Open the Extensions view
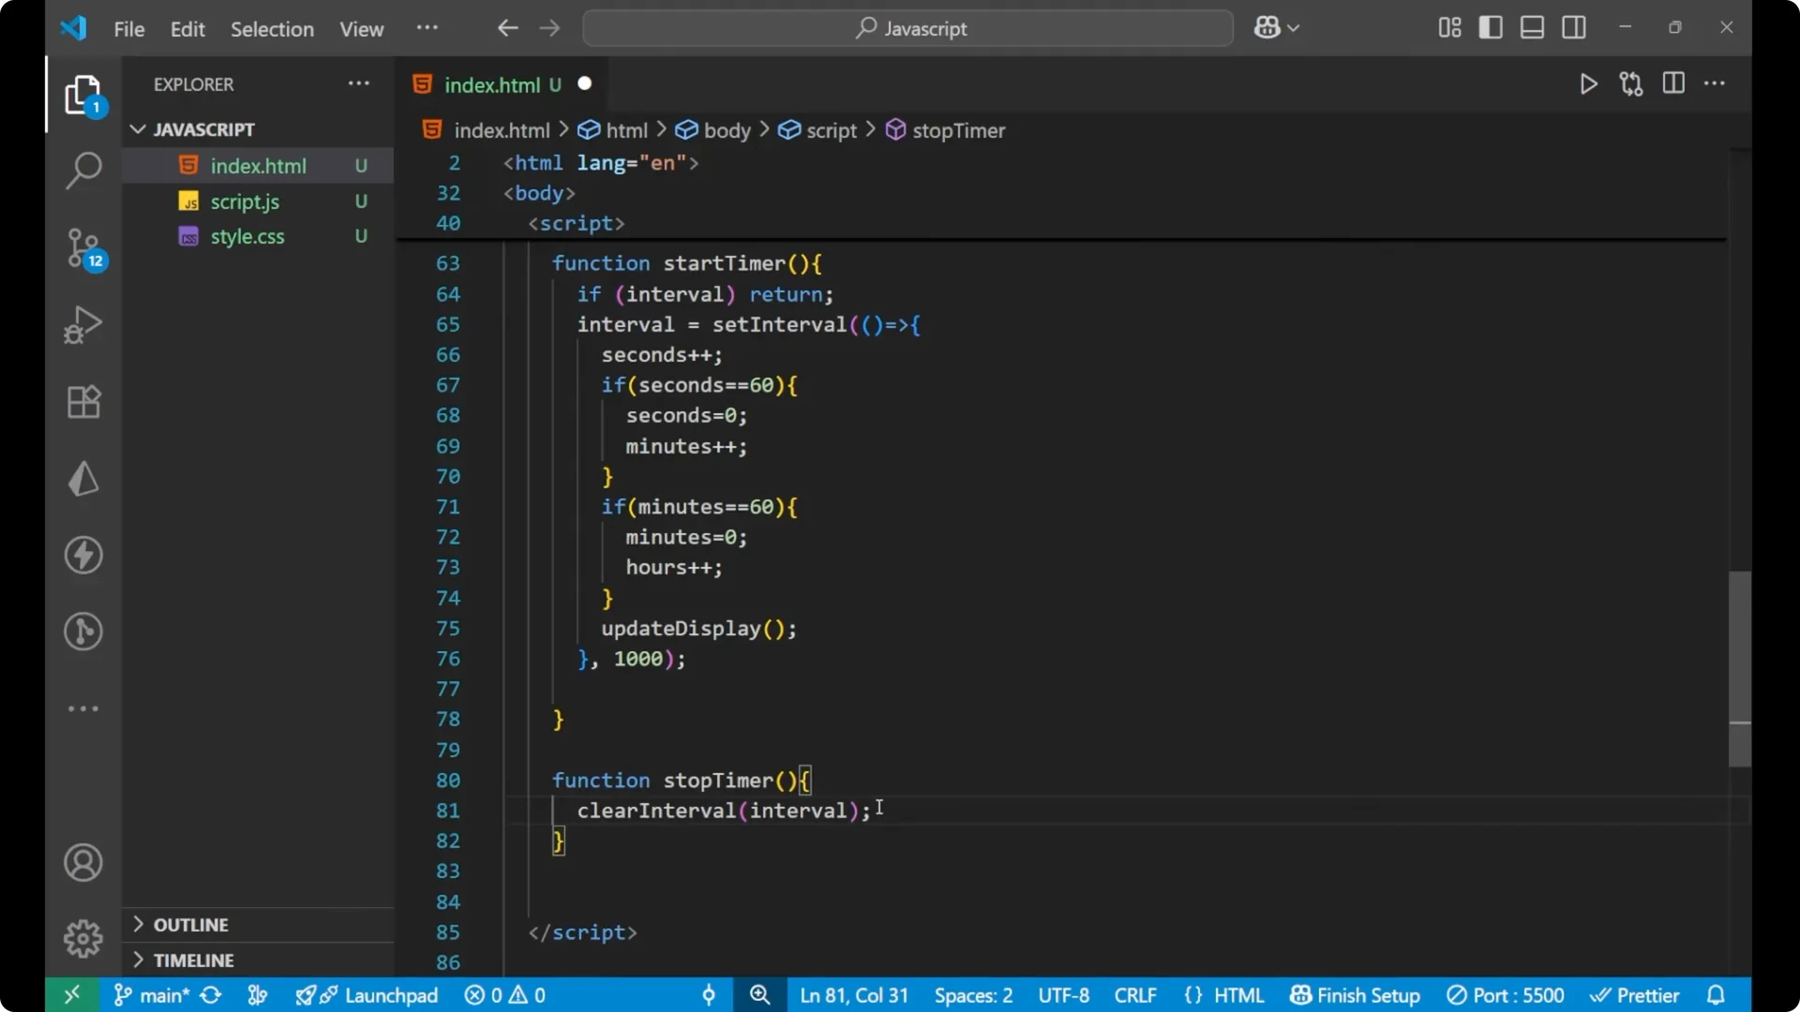Image resolution: width=1800 pixels, height=1012 pixels. (83, 402)
